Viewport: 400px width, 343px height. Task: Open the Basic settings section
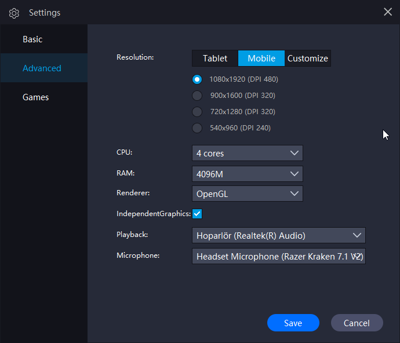click(44, 39)
